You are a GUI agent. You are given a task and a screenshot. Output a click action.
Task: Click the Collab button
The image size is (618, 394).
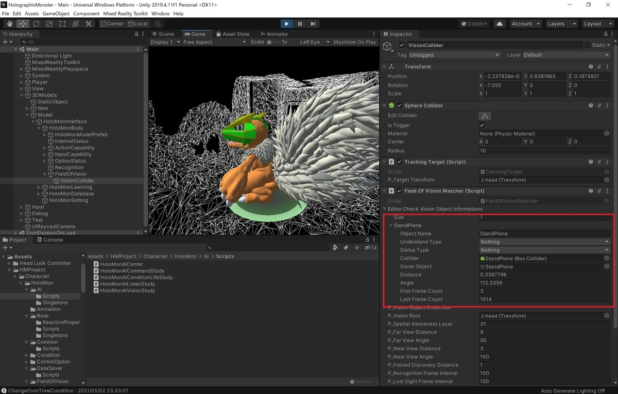pyautogui.click(x=475, y=24)
